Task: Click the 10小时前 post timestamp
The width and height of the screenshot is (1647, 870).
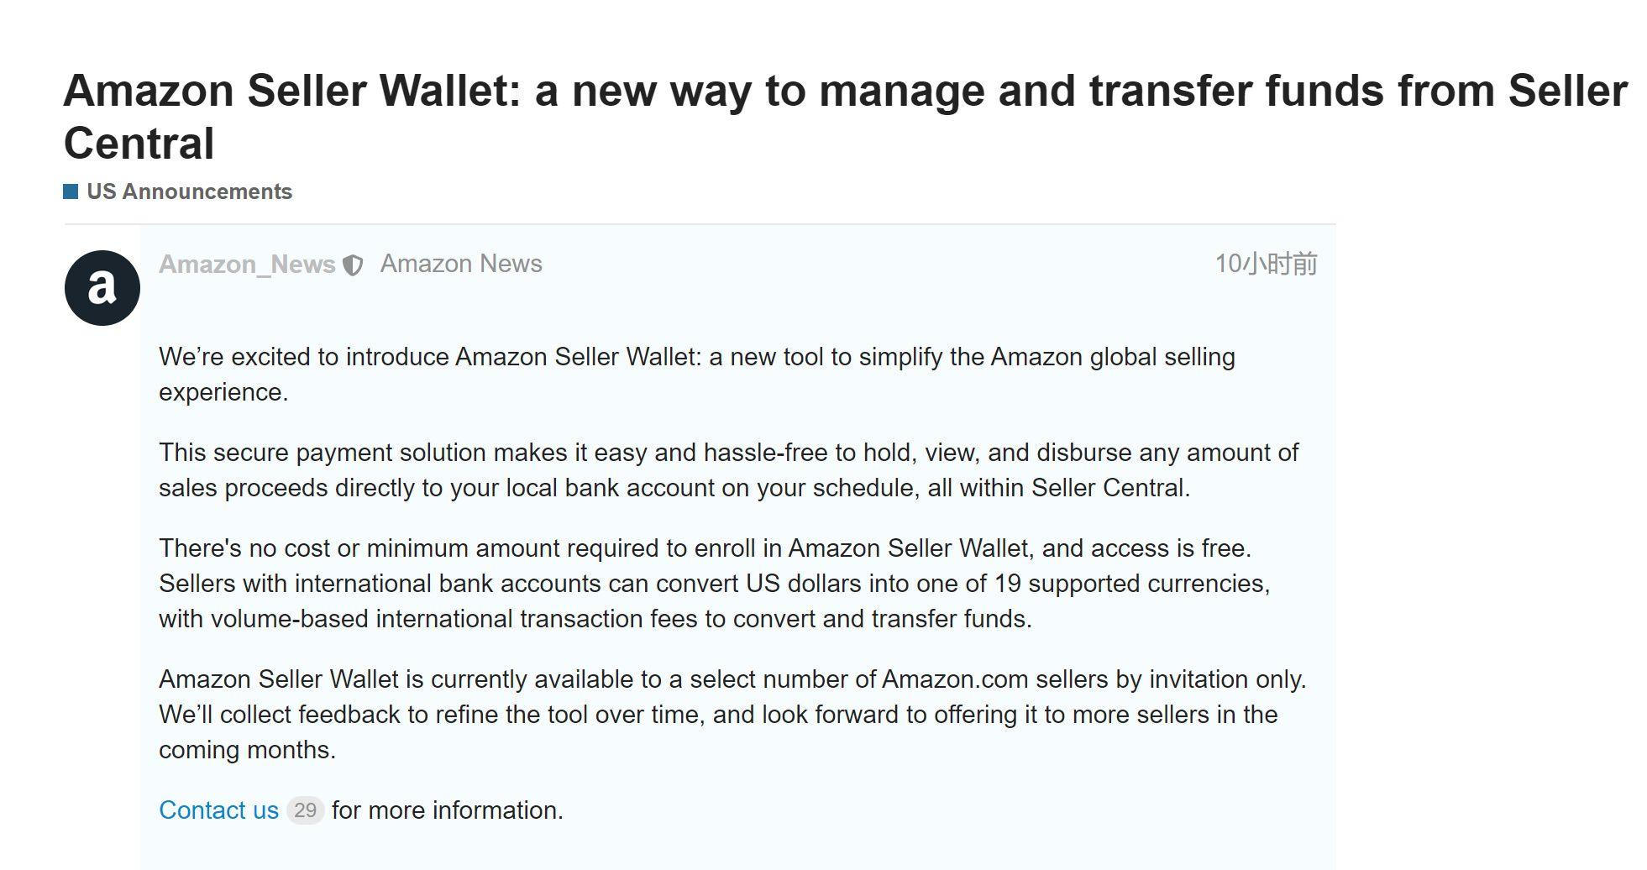Action: (1266, 264)
